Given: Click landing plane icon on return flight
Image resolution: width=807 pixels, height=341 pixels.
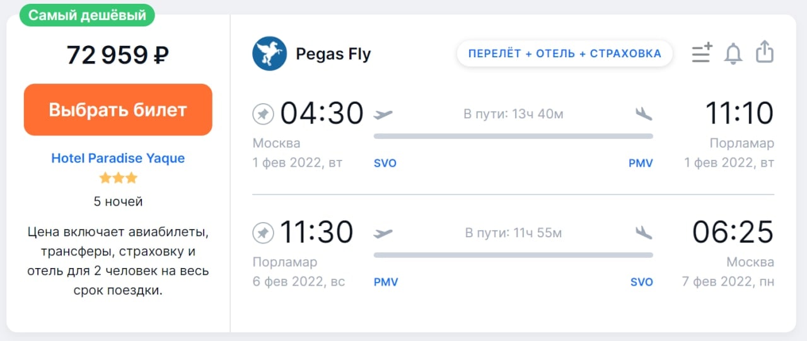Looking at the screenshot, I should tap(644, 233).
